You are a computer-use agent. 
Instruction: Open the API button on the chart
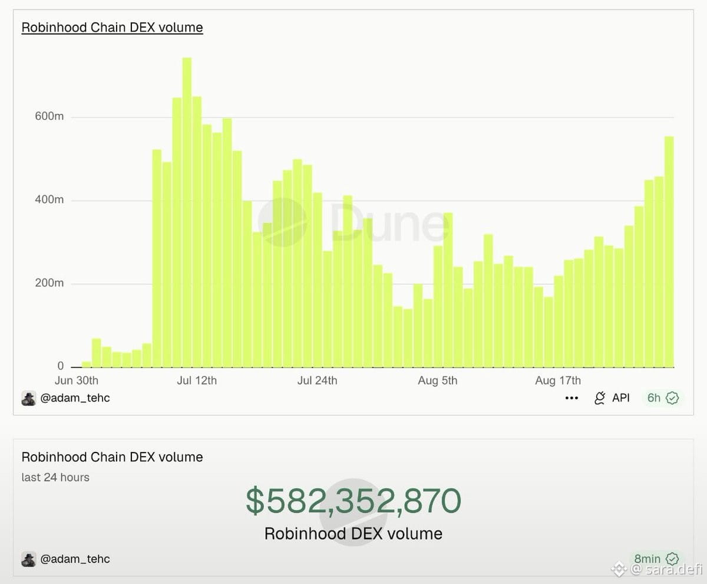click(x=612, y=398)
